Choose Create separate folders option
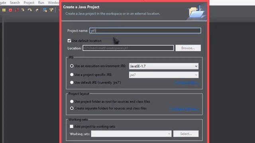The image size is (255, 143). click(72, 108)
